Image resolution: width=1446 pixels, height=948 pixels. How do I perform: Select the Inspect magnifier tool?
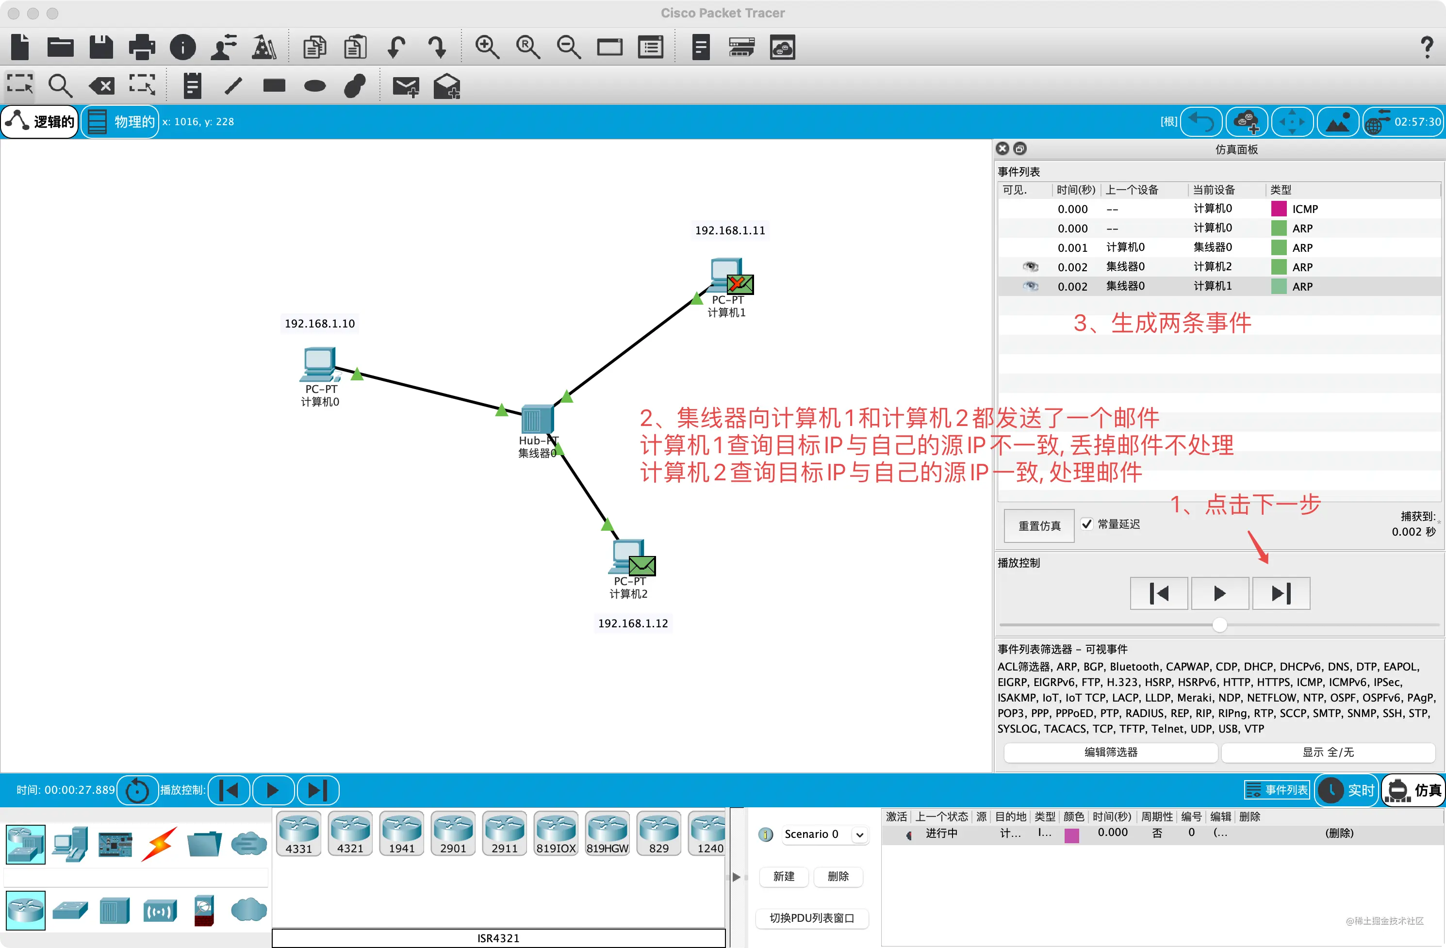pyautogui.click(x=60, y=85)
